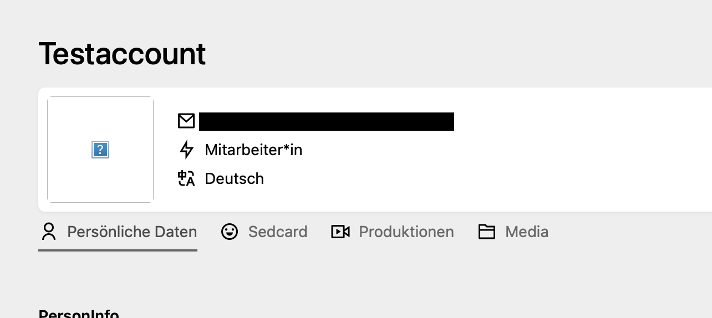Click the Deutsch language label
The height and width of the screenshot is (318, 712).
235,178
